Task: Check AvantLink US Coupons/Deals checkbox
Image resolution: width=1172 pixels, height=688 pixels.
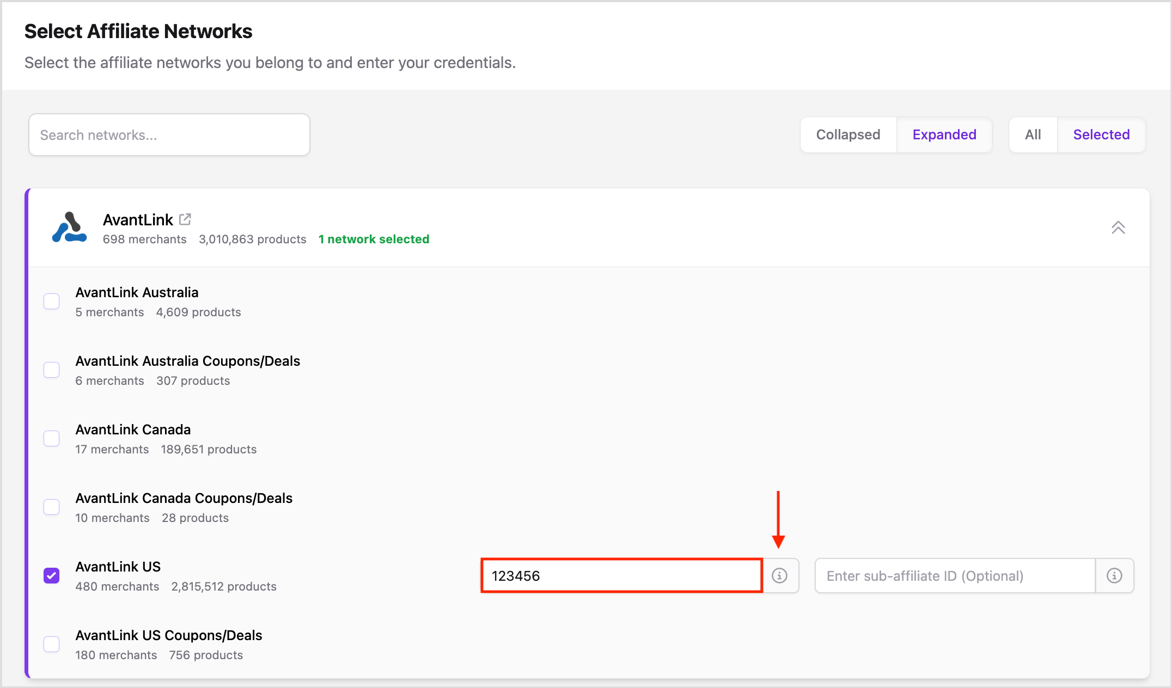Action: tap(52, 644)
